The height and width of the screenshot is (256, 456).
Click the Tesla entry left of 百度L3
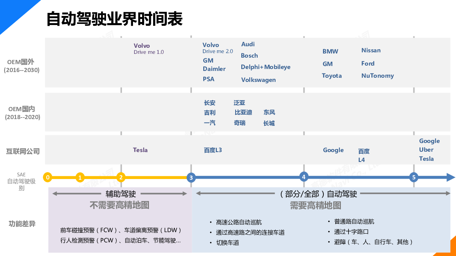[x=140, y=150]
